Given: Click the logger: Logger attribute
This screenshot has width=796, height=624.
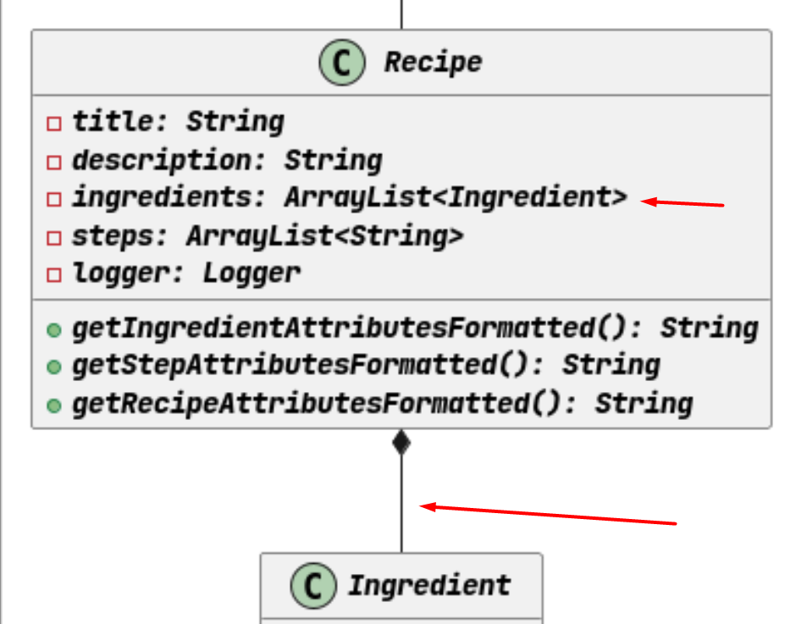Looking at the screenshot, I should point(186,273).
